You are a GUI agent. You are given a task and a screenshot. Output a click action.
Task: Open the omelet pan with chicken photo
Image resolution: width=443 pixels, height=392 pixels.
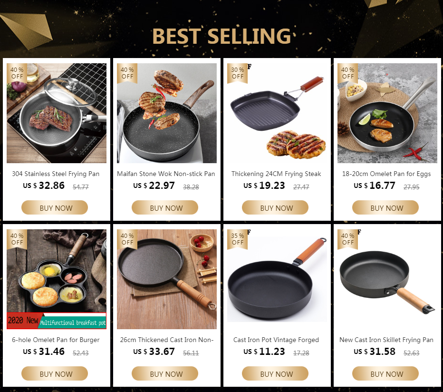pyautogui.click(x=387, y=113)
